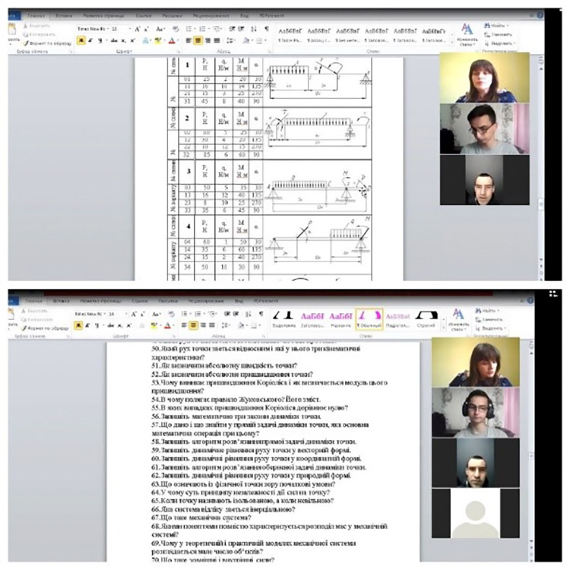Click Change Styles icon in the lower window
Screen dimensions: 570x570
[458, 319]
